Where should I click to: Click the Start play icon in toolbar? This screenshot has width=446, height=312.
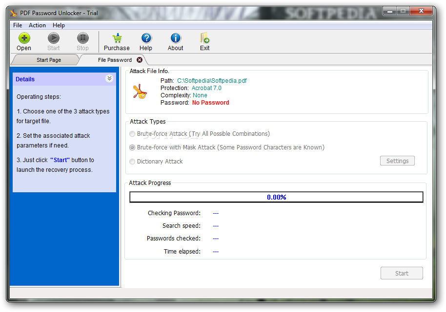tap(54, 38)
